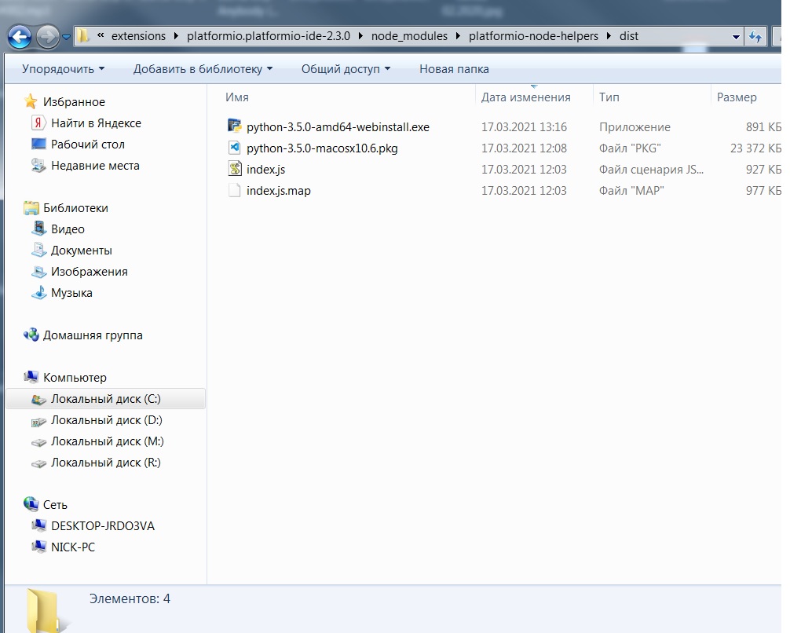Open the Общий доступ menu

pos(346,69)
